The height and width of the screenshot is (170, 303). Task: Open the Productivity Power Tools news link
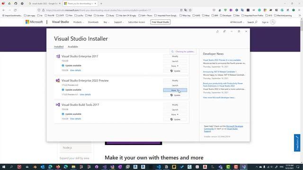click(223, 85)
